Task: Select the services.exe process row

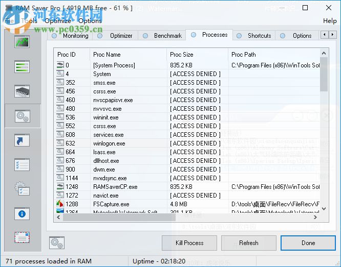Action: (x=187, y=134)
